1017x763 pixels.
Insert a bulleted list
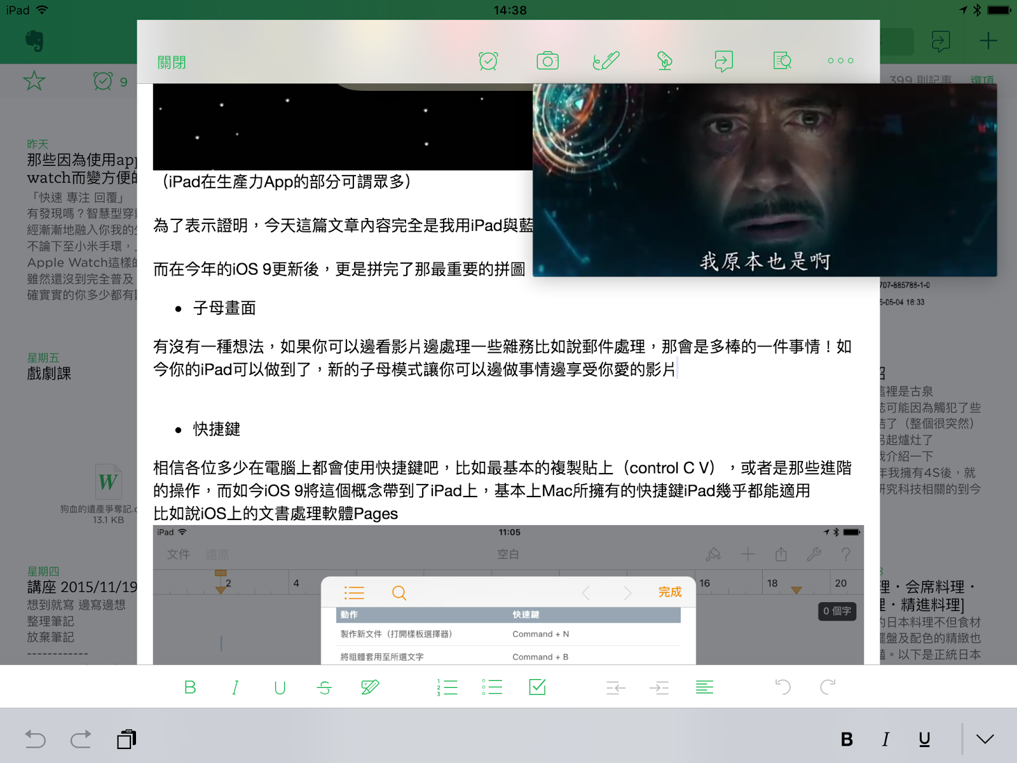tap(492, 687)
